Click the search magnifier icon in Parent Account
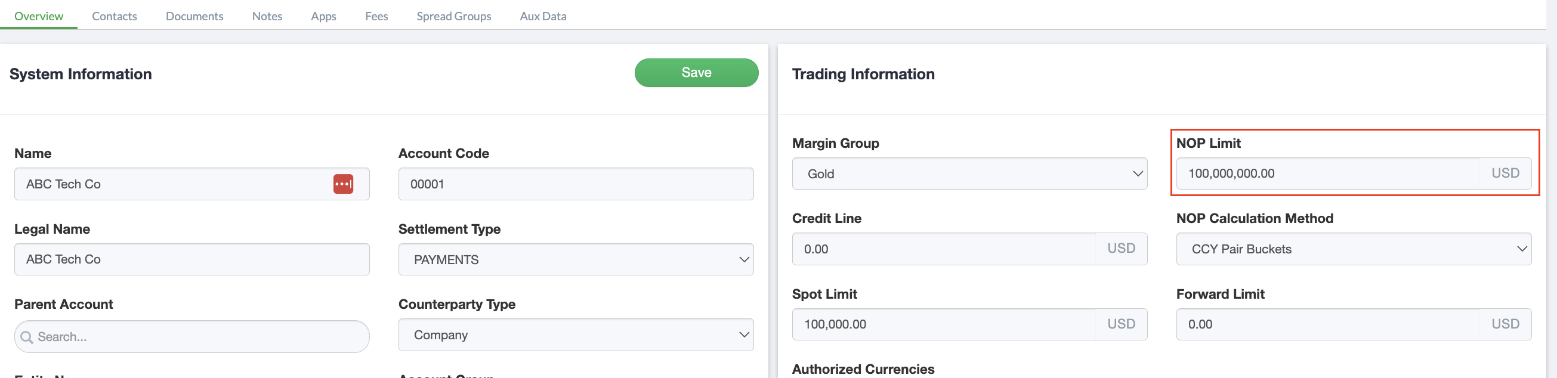 (x=27, y=337)
